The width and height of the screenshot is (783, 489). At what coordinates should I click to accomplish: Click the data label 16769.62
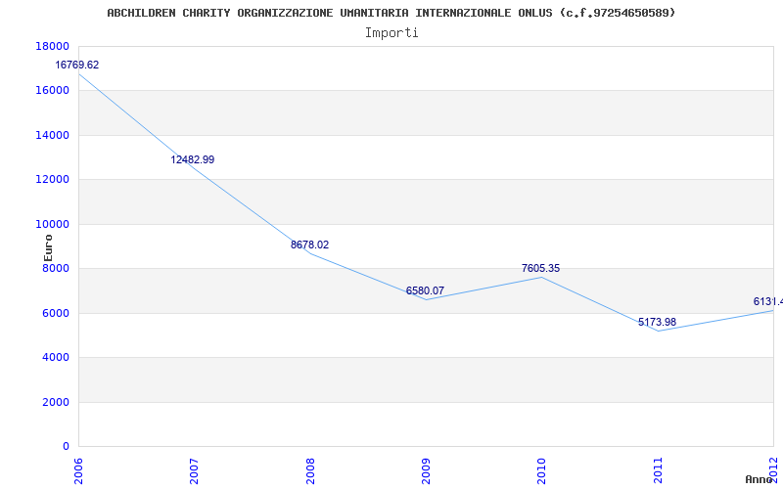pos(77,65)
